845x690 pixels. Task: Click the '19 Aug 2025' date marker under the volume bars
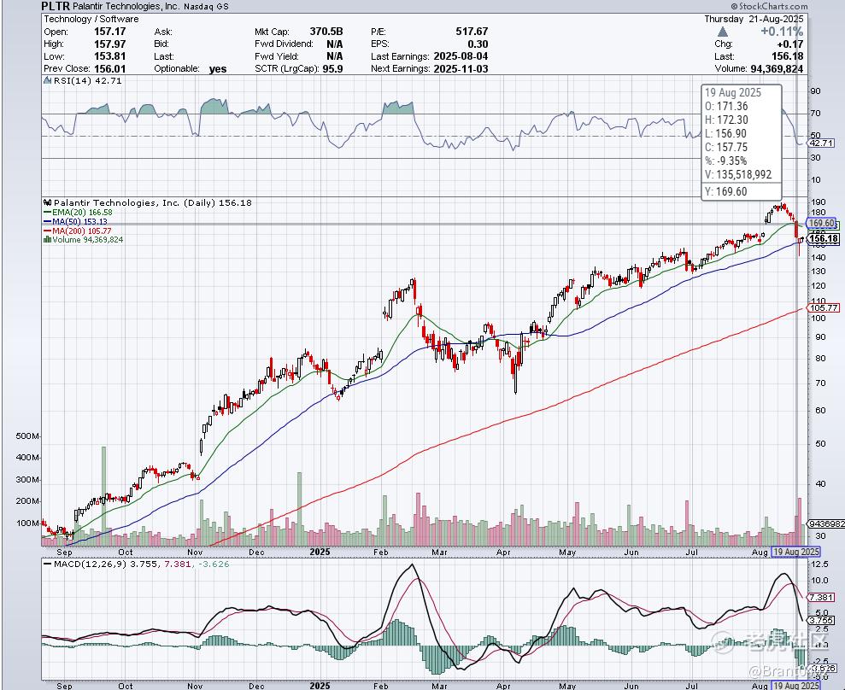(x=796, y=552)
